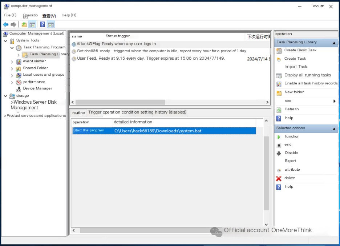Image resolution: width=340 pixels, height=246 pixels.
Task: Click the Refresh icon in actions pane
Action: click(x=279, y=110)
